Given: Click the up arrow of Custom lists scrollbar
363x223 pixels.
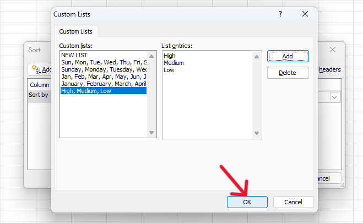Looking at the screenshot, I should pos(151,55).
